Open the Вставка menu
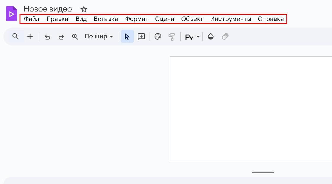 coord(106,19)
